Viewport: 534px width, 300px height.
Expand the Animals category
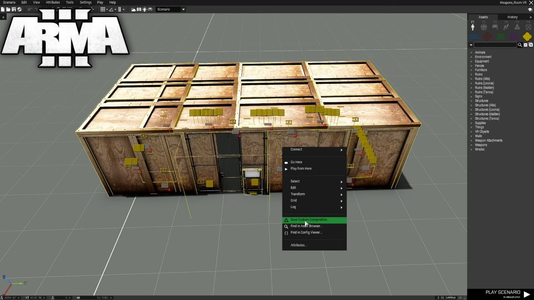(471, 52)
